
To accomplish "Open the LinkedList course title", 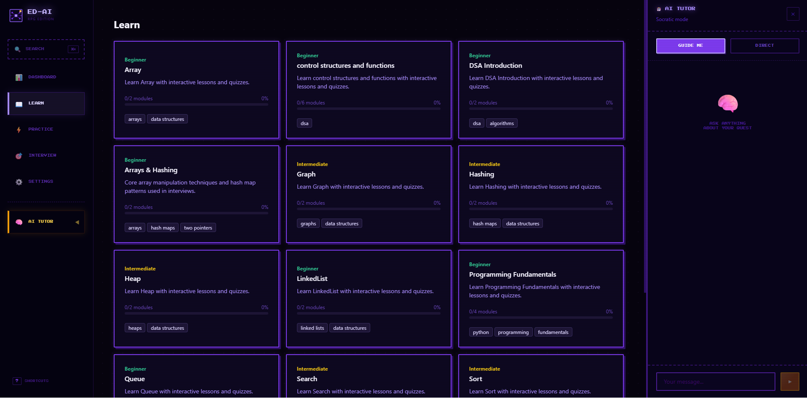I will pos(312,278).
